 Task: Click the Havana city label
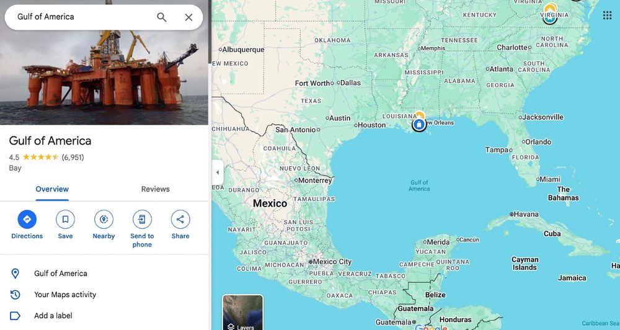[526, 214]
